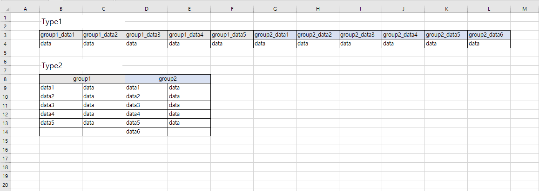This screenshot has width=539, height=191.
Task: Click the empty cell below group1 data5
Action: [61, 132]
